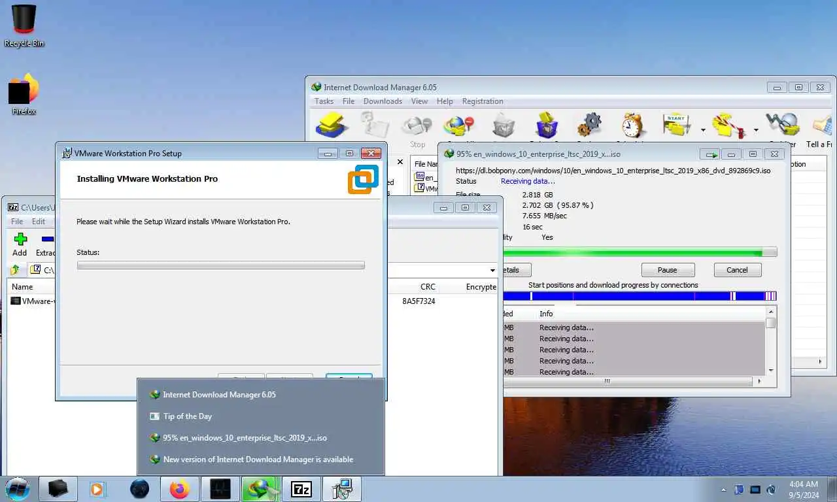Viewport: 837px width, 502px height.
Task: Click the 7z icon on the taskbar
Action: point(301,489)
